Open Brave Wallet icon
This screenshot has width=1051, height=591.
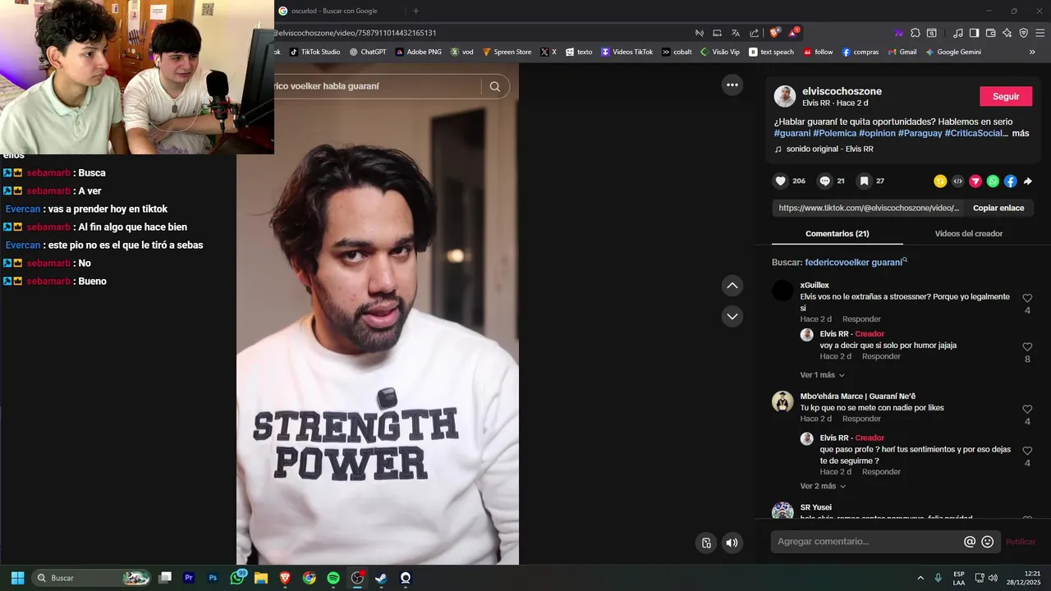coord(990,33)
